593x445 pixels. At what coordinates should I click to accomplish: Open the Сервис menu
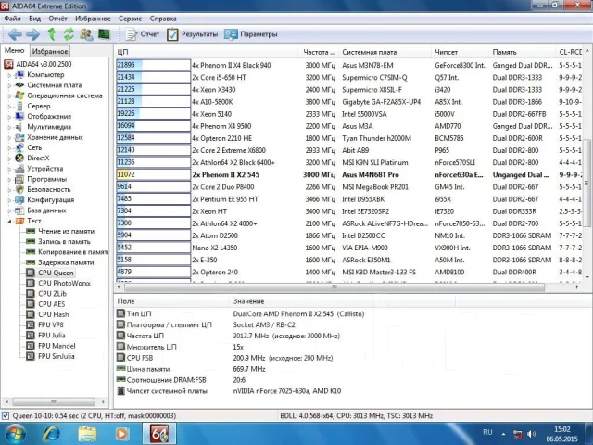[130, 19]
